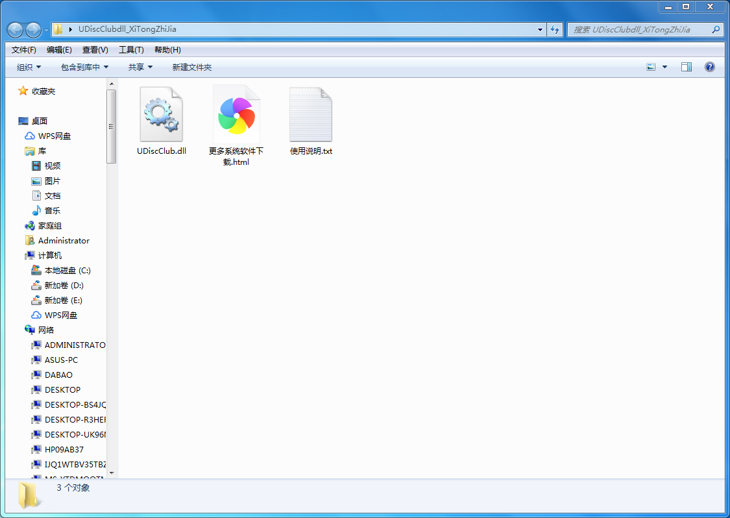730x518 pixels.
Task: Click the change view icon
Action: coord(651,67)
